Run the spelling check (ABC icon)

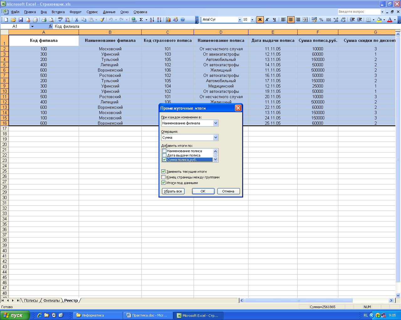pyautogui.click(x=60, y=20)
